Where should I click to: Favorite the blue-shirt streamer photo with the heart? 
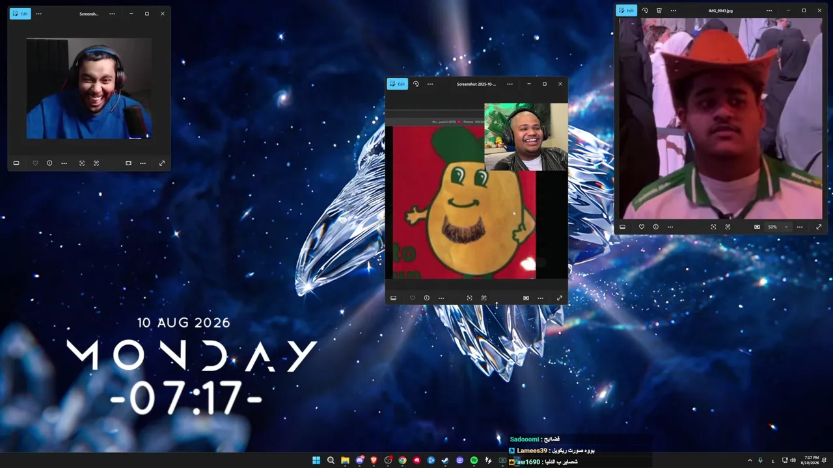tap(35, 163)
